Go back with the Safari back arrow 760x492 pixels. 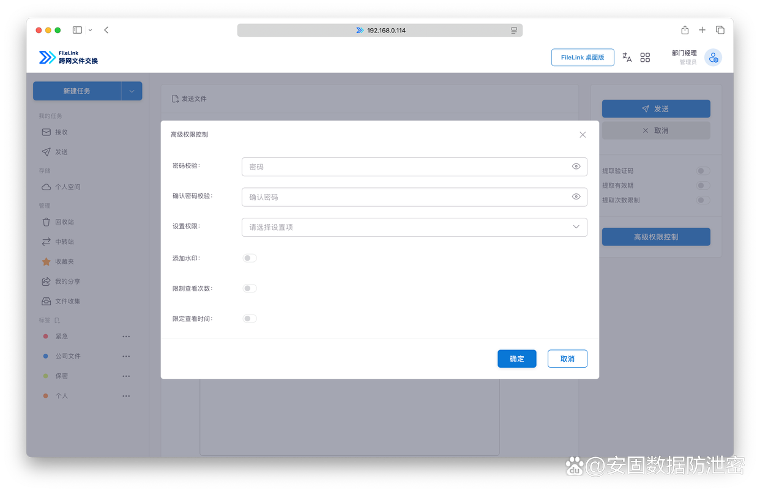[x=106, y=30]
